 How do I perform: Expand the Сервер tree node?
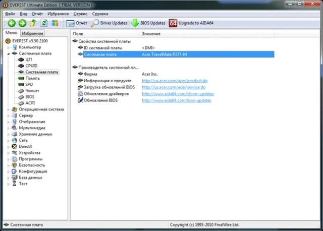[9, 115]
